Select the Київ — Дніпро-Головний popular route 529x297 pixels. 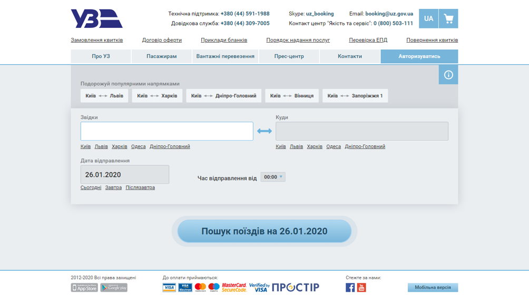coord(224,96)
